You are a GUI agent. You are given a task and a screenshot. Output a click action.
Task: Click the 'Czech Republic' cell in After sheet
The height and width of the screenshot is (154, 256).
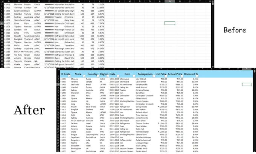[x=92, y=134]
